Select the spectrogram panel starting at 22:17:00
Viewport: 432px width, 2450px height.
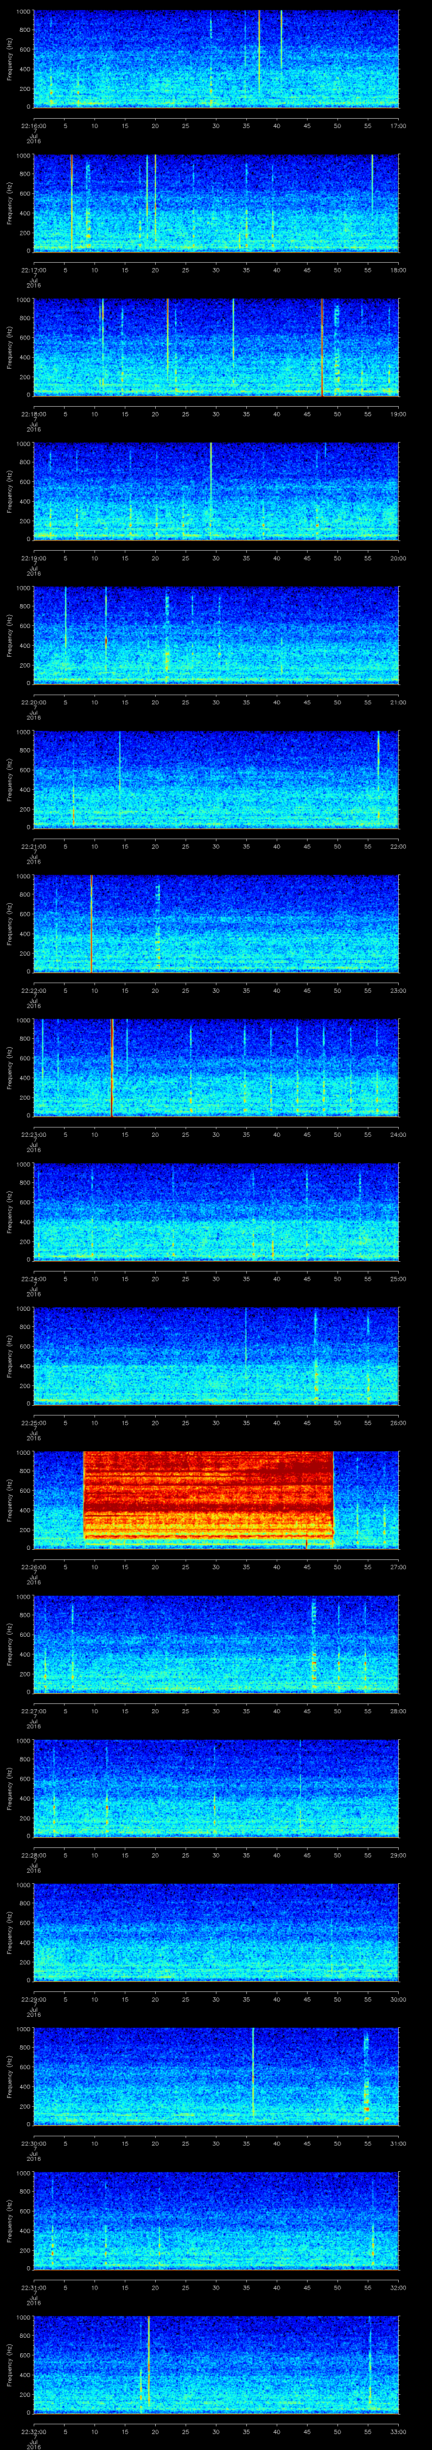(216, 204)
